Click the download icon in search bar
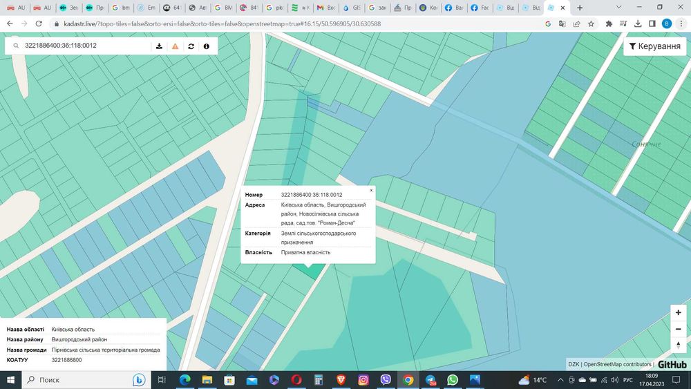The height and width of the screenshot is (389, 691). (x=159, y=46)
